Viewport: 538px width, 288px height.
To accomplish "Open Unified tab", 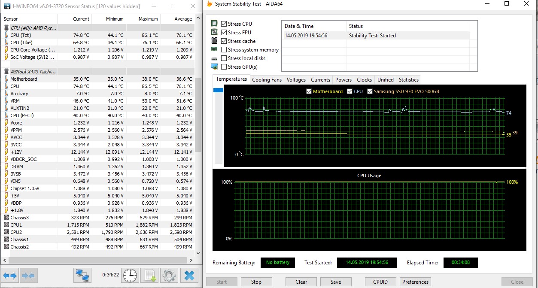I will [x=386, y=80].
